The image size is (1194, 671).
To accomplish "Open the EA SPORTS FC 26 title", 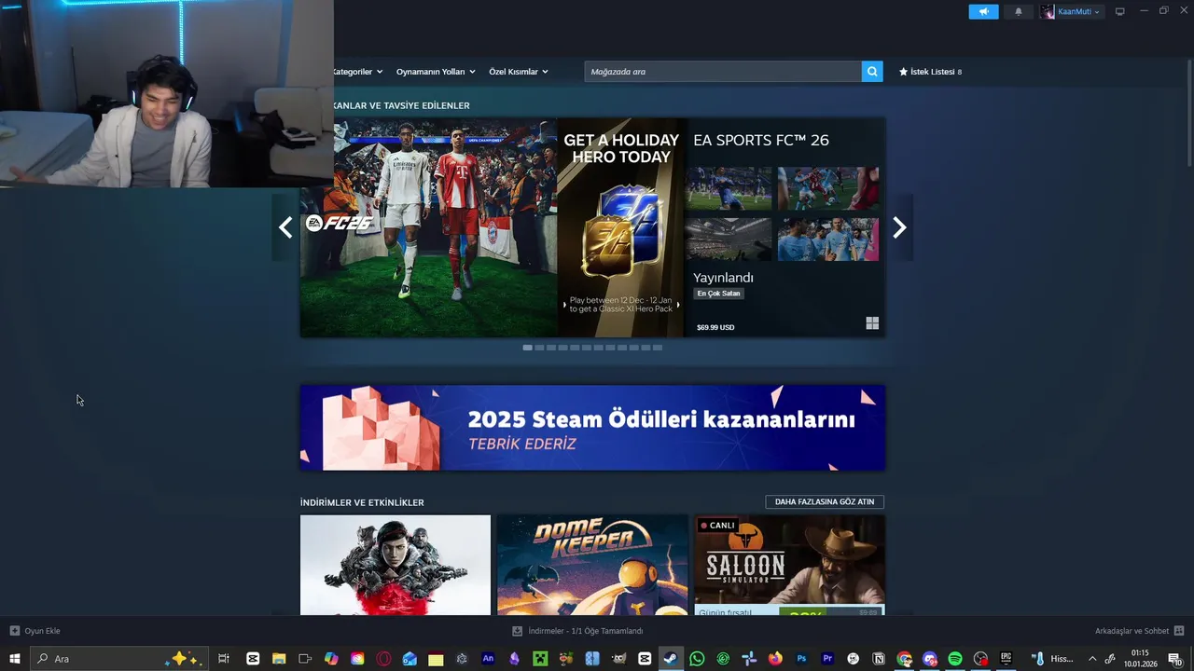I will click(761, 140).
